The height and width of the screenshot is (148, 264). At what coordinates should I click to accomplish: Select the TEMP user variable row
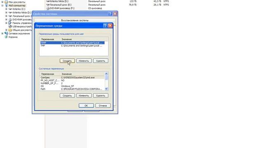tap(72, 43)
